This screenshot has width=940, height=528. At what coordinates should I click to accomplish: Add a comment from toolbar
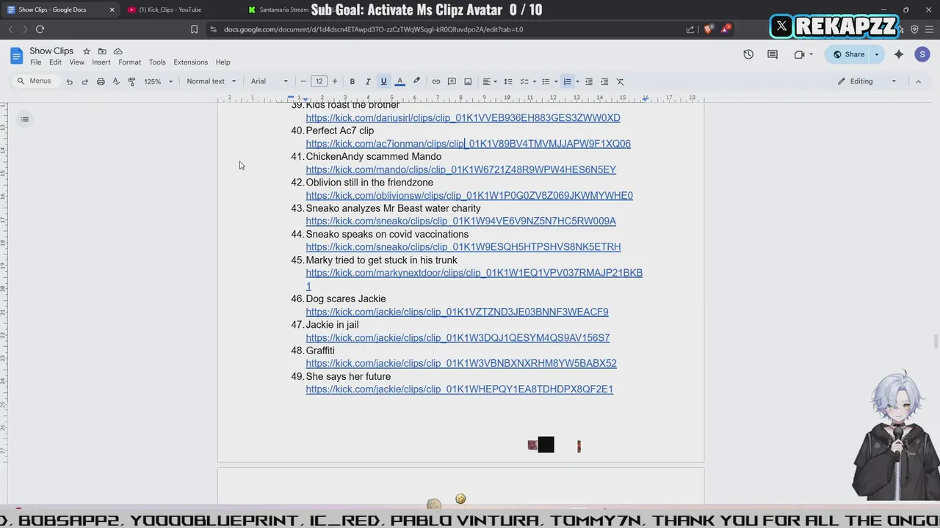point(452,81)
